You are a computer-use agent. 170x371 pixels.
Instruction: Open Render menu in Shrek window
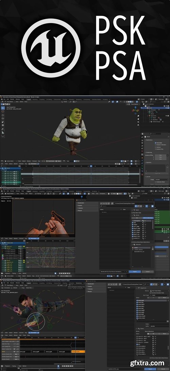point(12,99)
